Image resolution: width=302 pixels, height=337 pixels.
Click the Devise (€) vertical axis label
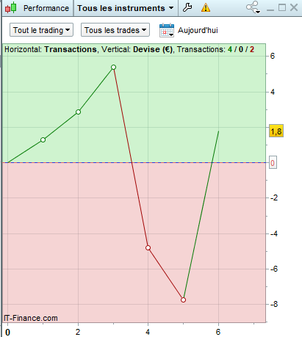[x=153, y=49]
